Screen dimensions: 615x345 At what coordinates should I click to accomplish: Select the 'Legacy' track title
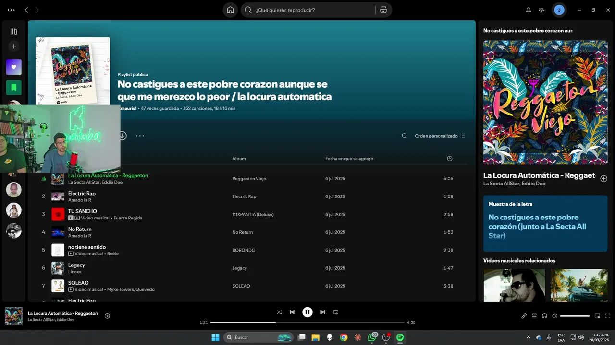[x=76, y=265]
